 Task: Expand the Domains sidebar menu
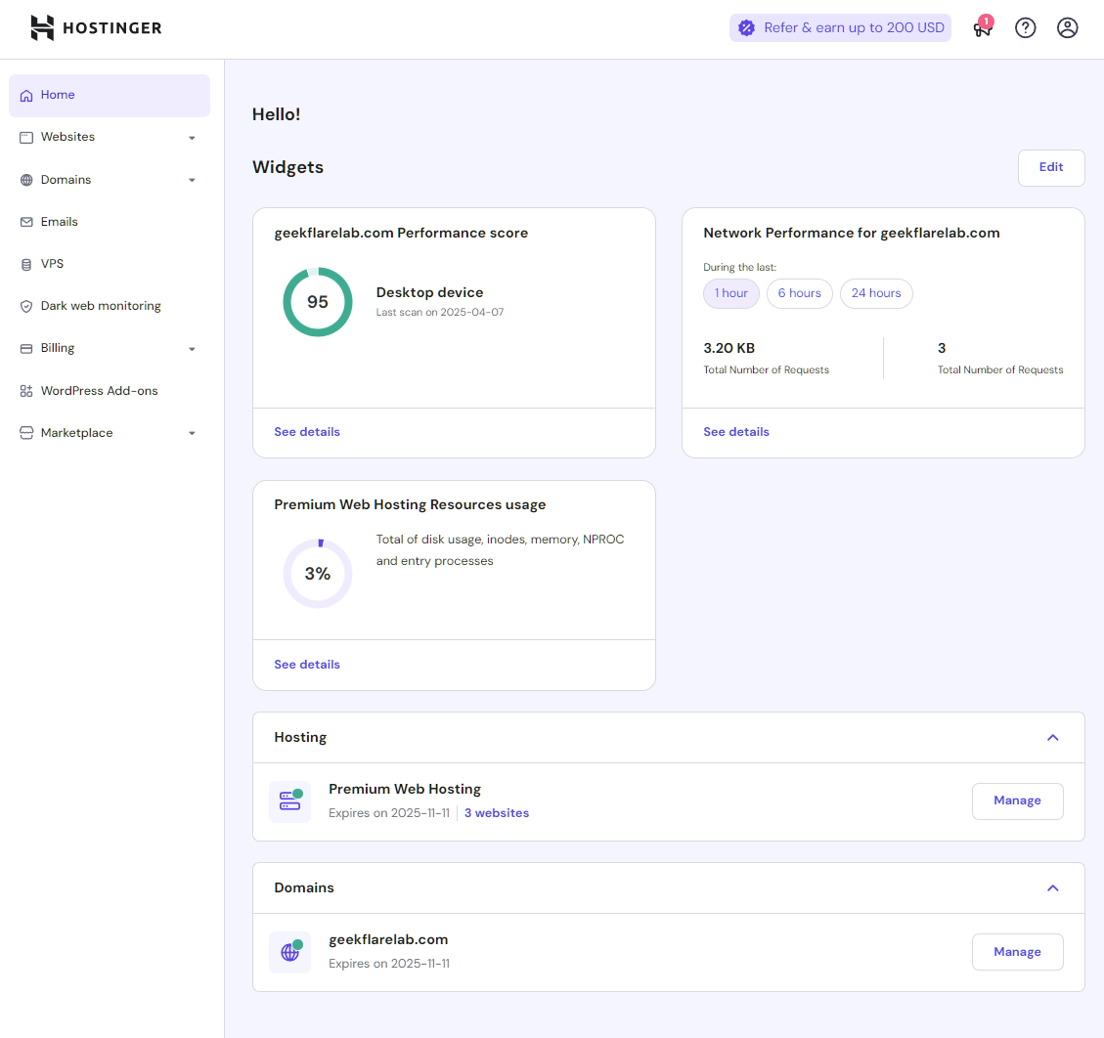click(191, 180)
